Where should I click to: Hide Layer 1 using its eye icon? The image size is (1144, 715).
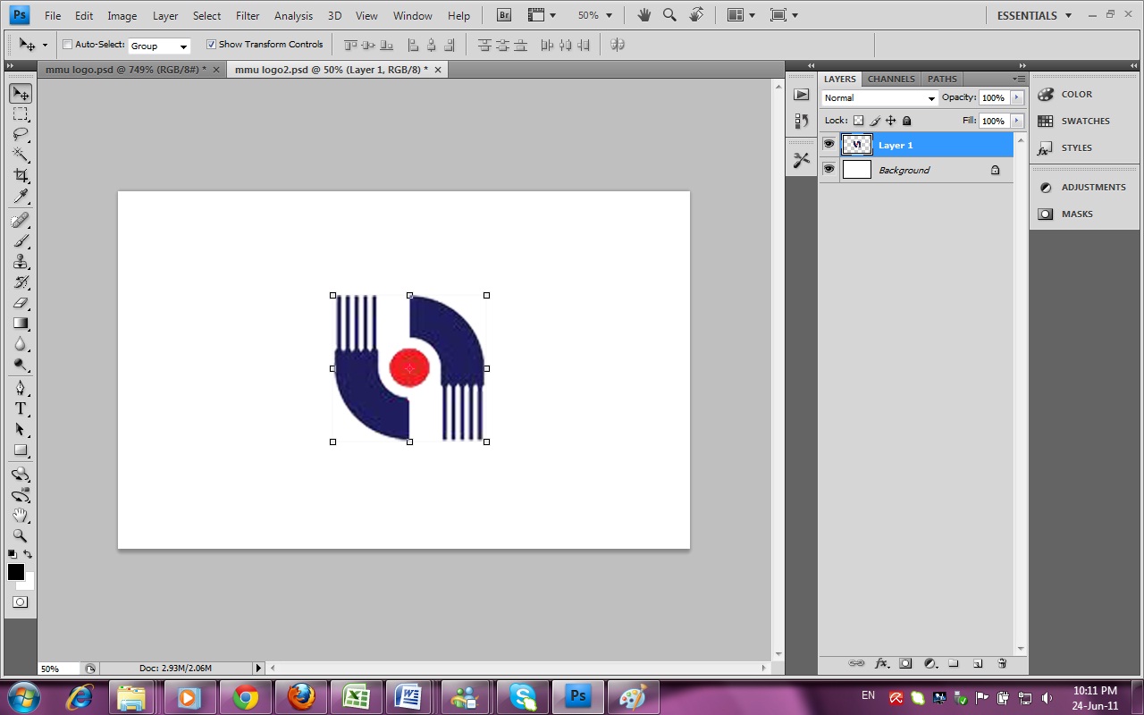829,144
